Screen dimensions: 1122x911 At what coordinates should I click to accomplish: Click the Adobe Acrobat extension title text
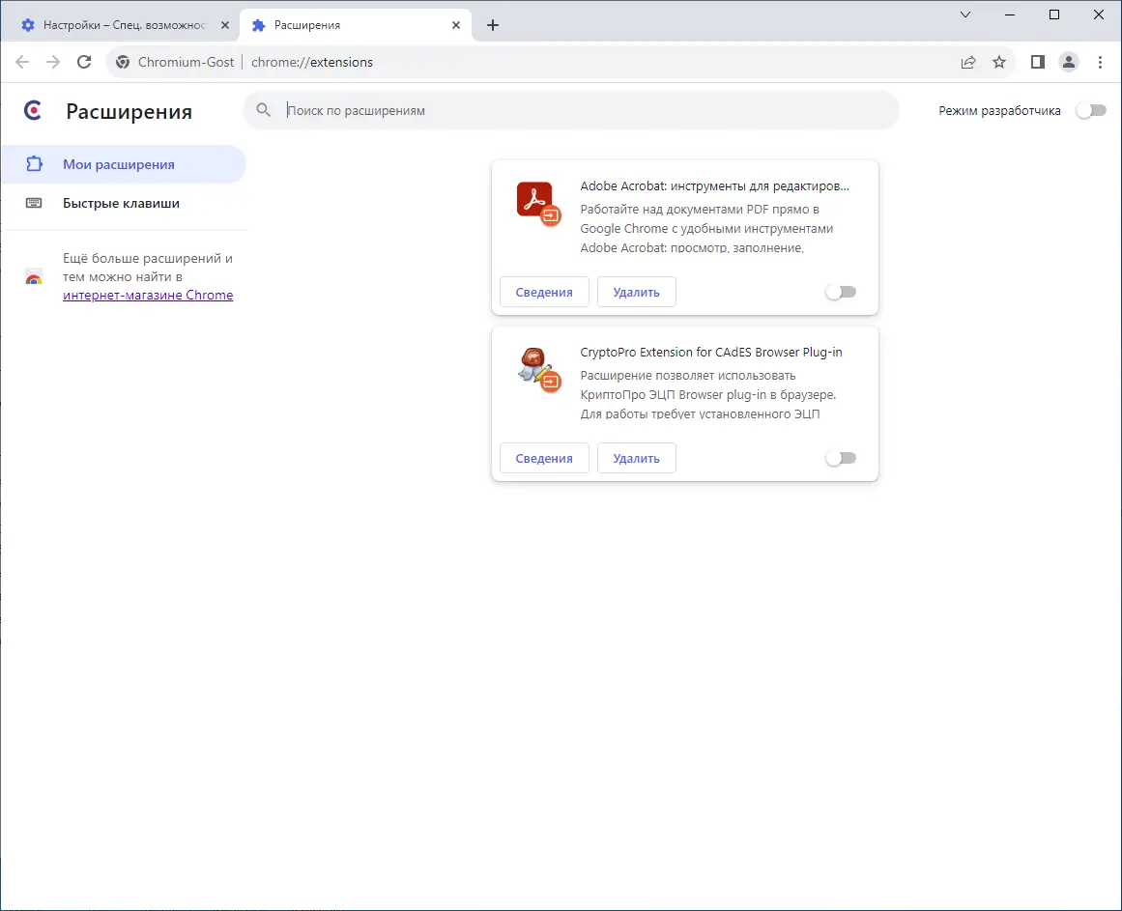pyautogui.click(x=714, y=185)
